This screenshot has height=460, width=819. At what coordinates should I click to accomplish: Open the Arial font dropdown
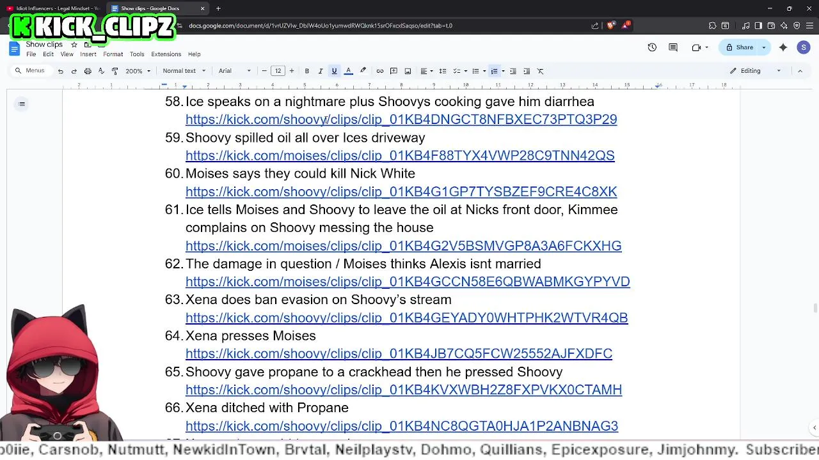tap(235, 71)
